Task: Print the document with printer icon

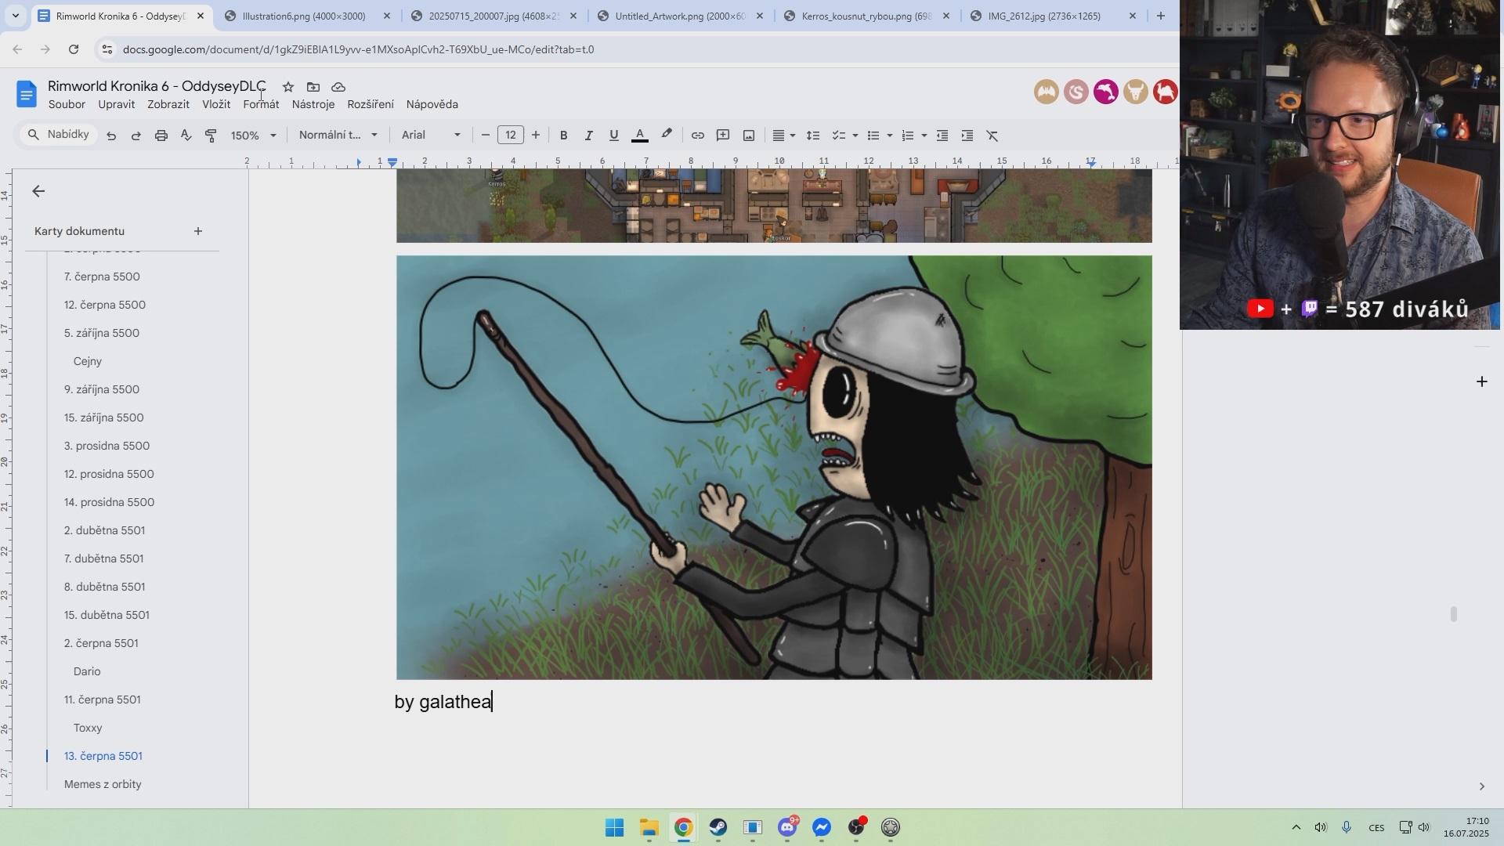Action: coord(161,136)
